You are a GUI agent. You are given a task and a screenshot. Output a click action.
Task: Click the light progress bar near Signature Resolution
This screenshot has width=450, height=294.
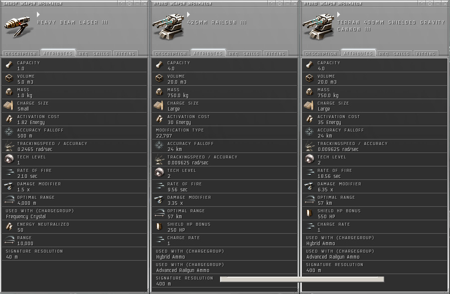pyautogui.click(x=302, y=279)
